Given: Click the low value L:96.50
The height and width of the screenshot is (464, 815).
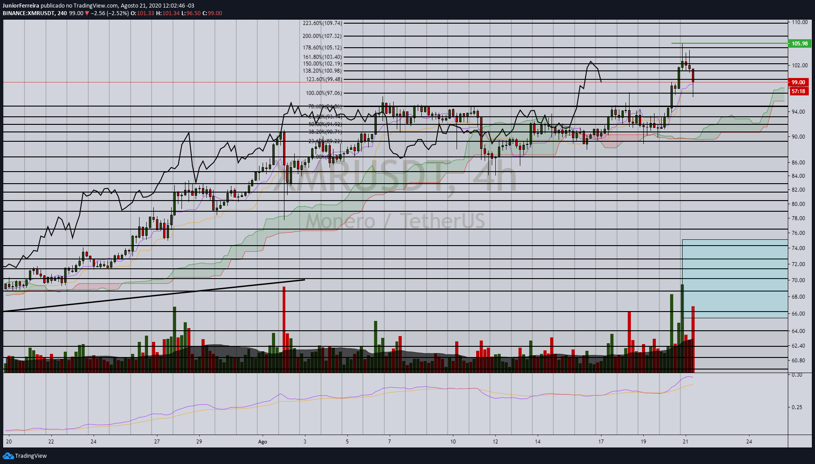Looking at the screenshot, I should coord(191,13).
